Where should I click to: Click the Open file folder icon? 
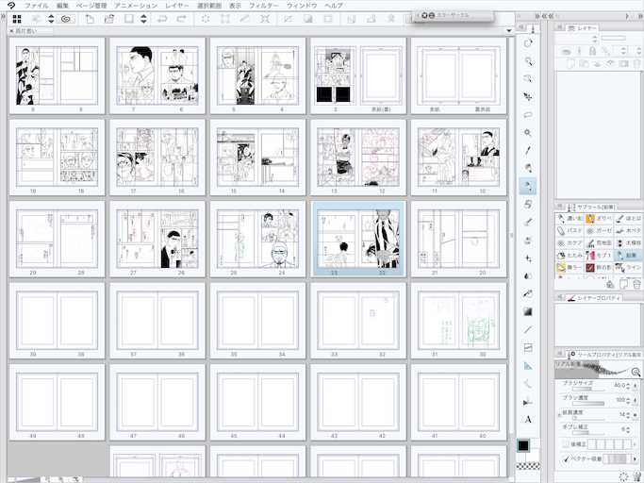coord(108,19)
